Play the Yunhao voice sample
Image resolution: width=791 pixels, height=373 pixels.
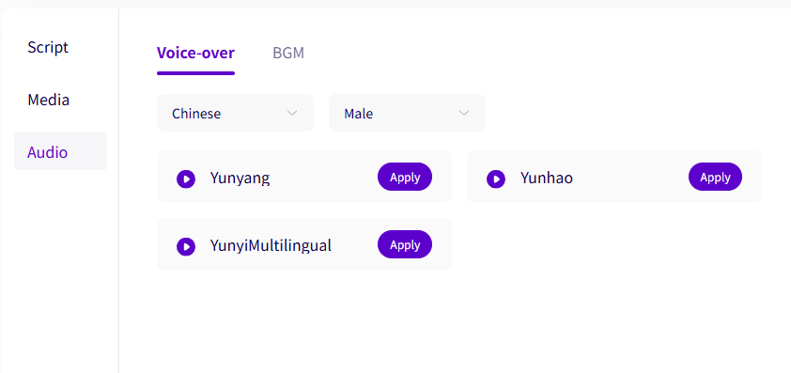pyautogui.click(x=496, y=179)
